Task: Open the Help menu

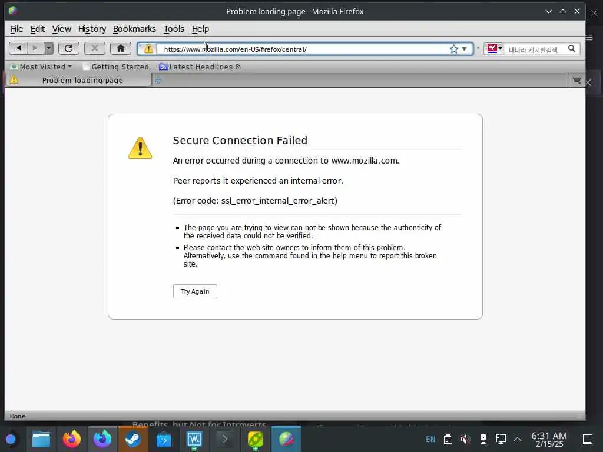Action: (x=200, y=29)
